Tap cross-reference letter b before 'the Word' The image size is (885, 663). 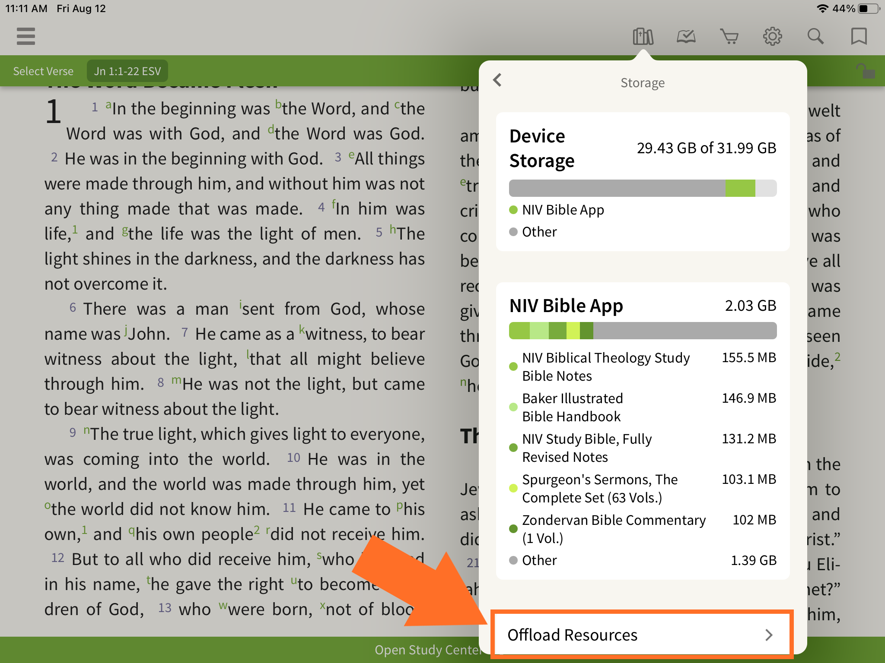tap(278, 104)
